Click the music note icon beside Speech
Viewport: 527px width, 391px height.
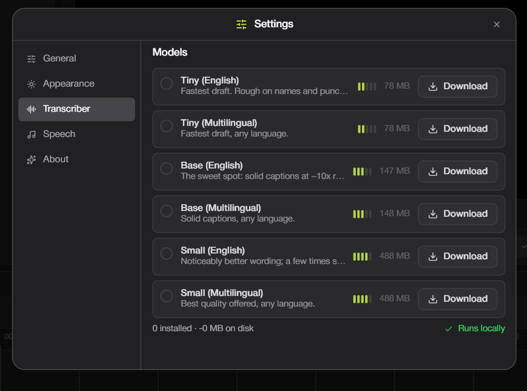(31, 134)
